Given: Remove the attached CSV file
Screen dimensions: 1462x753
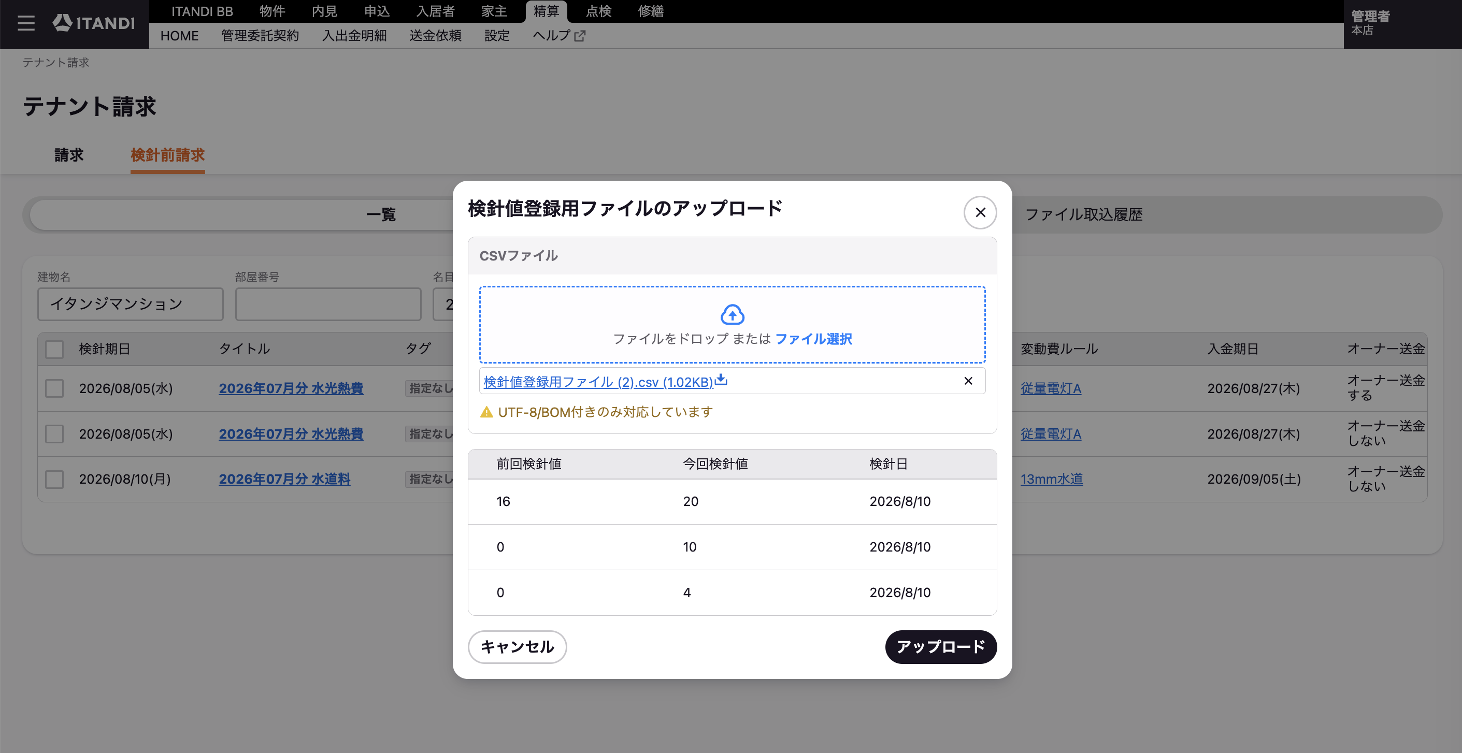Looking at the screenshot, I should click(x=968, y=381).
